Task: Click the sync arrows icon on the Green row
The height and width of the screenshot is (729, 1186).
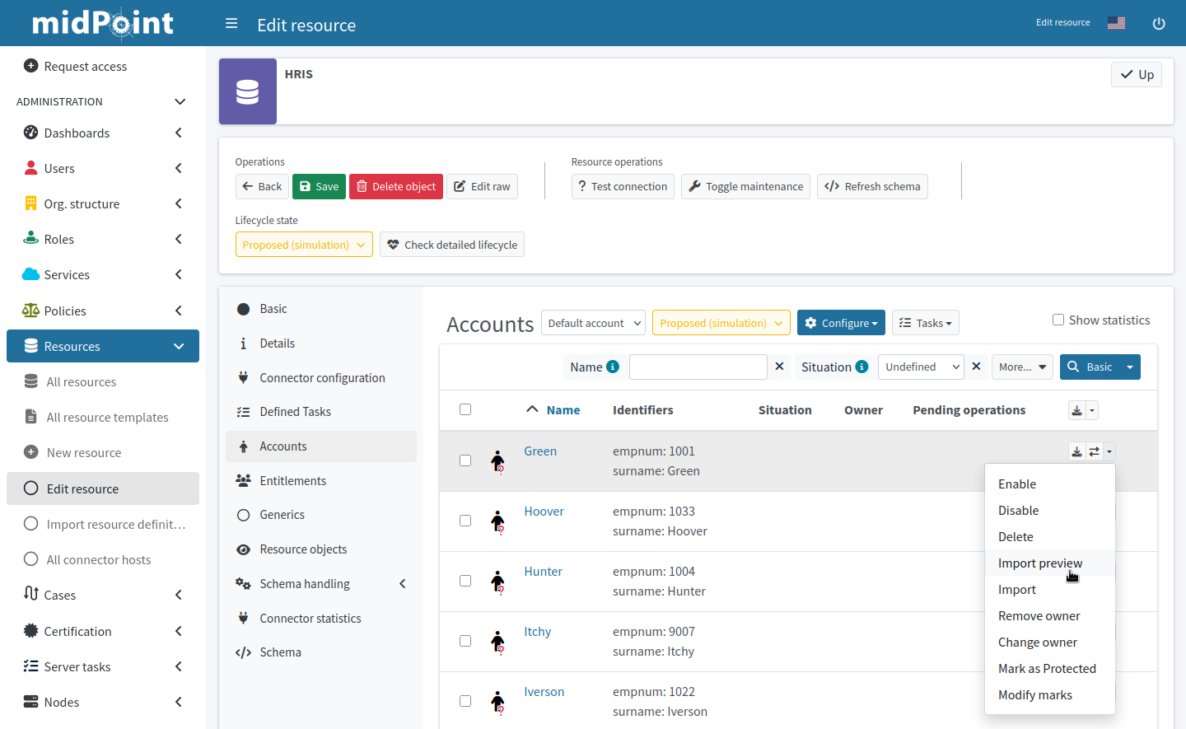Action: pyautogui.click(x=1093, y=451)
